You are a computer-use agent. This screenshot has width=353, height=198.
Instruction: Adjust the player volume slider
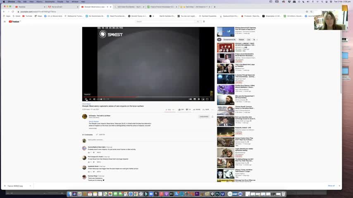pos(99,99)
